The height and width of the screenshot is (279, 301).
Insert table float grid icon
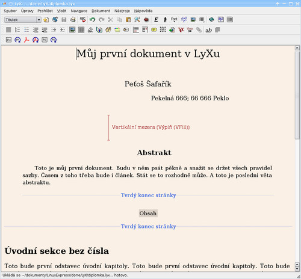click(x=81, y=30)
